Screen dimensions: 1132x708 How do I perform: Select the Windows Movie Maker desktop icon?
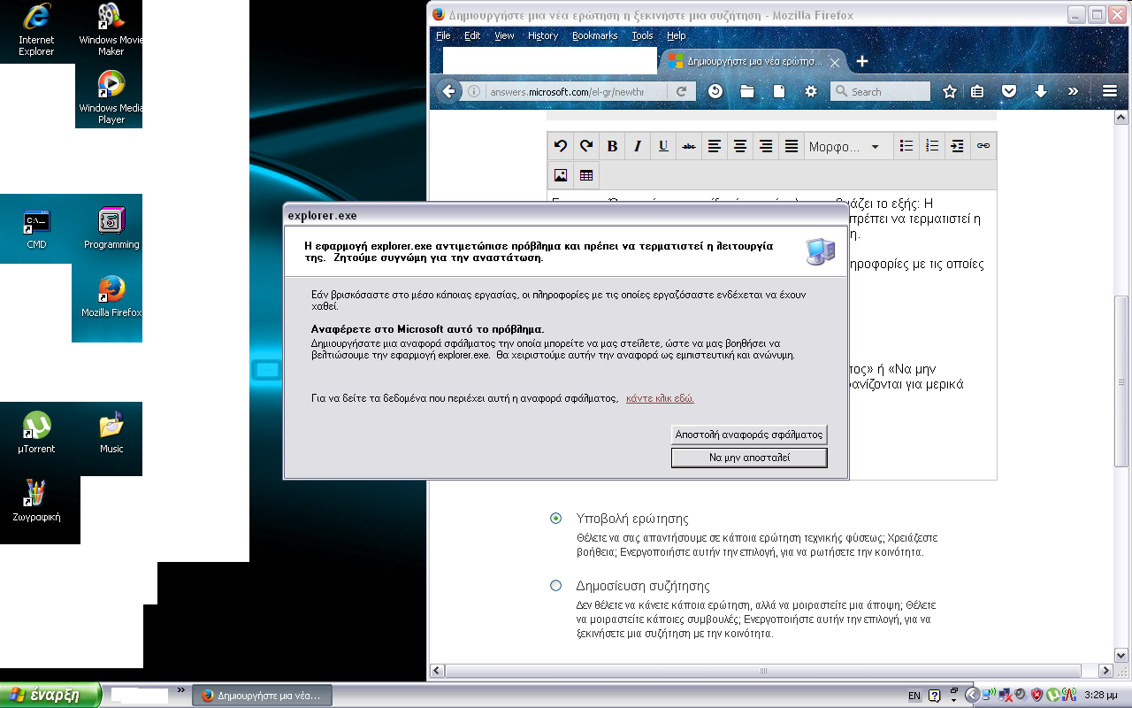[x=111, y=29]
